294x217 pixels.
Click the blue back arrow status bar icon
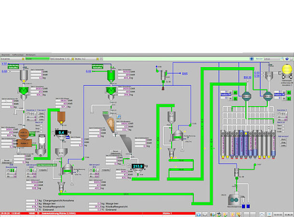[x=199, y=215]
